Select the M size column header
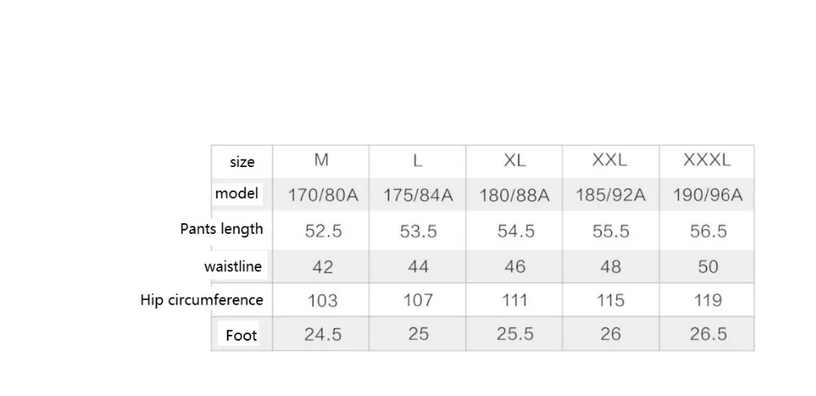Image resolution: width=816 pixels, height=396 pixels. click(322, 160)
